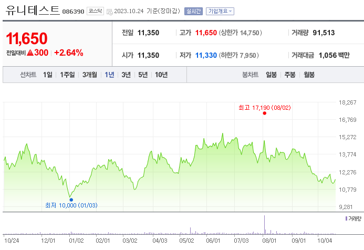Click the 최고 17,190 (08/02) label

pyautogui.click(x=264, y=108)
